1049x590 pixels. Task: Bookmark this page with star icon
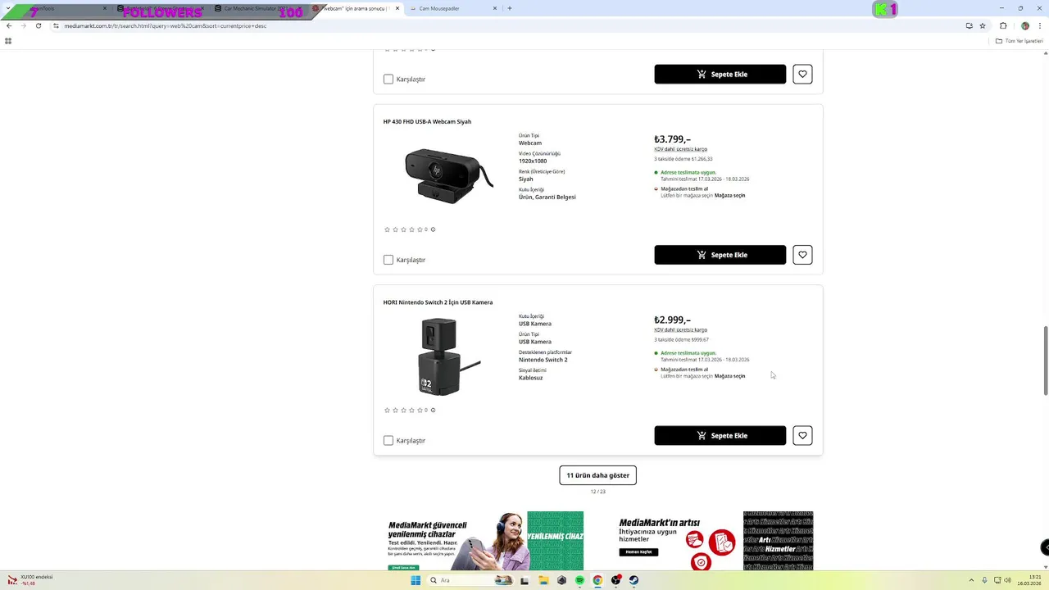tap(983, 25)
